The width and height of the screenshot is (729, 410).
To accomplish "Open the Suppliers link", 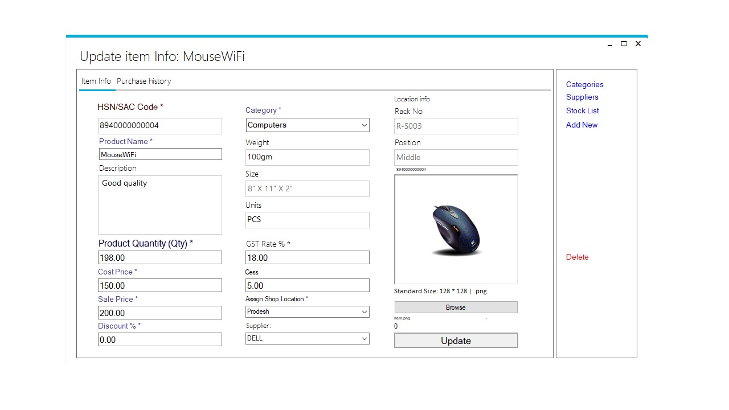I will [582, 97].
